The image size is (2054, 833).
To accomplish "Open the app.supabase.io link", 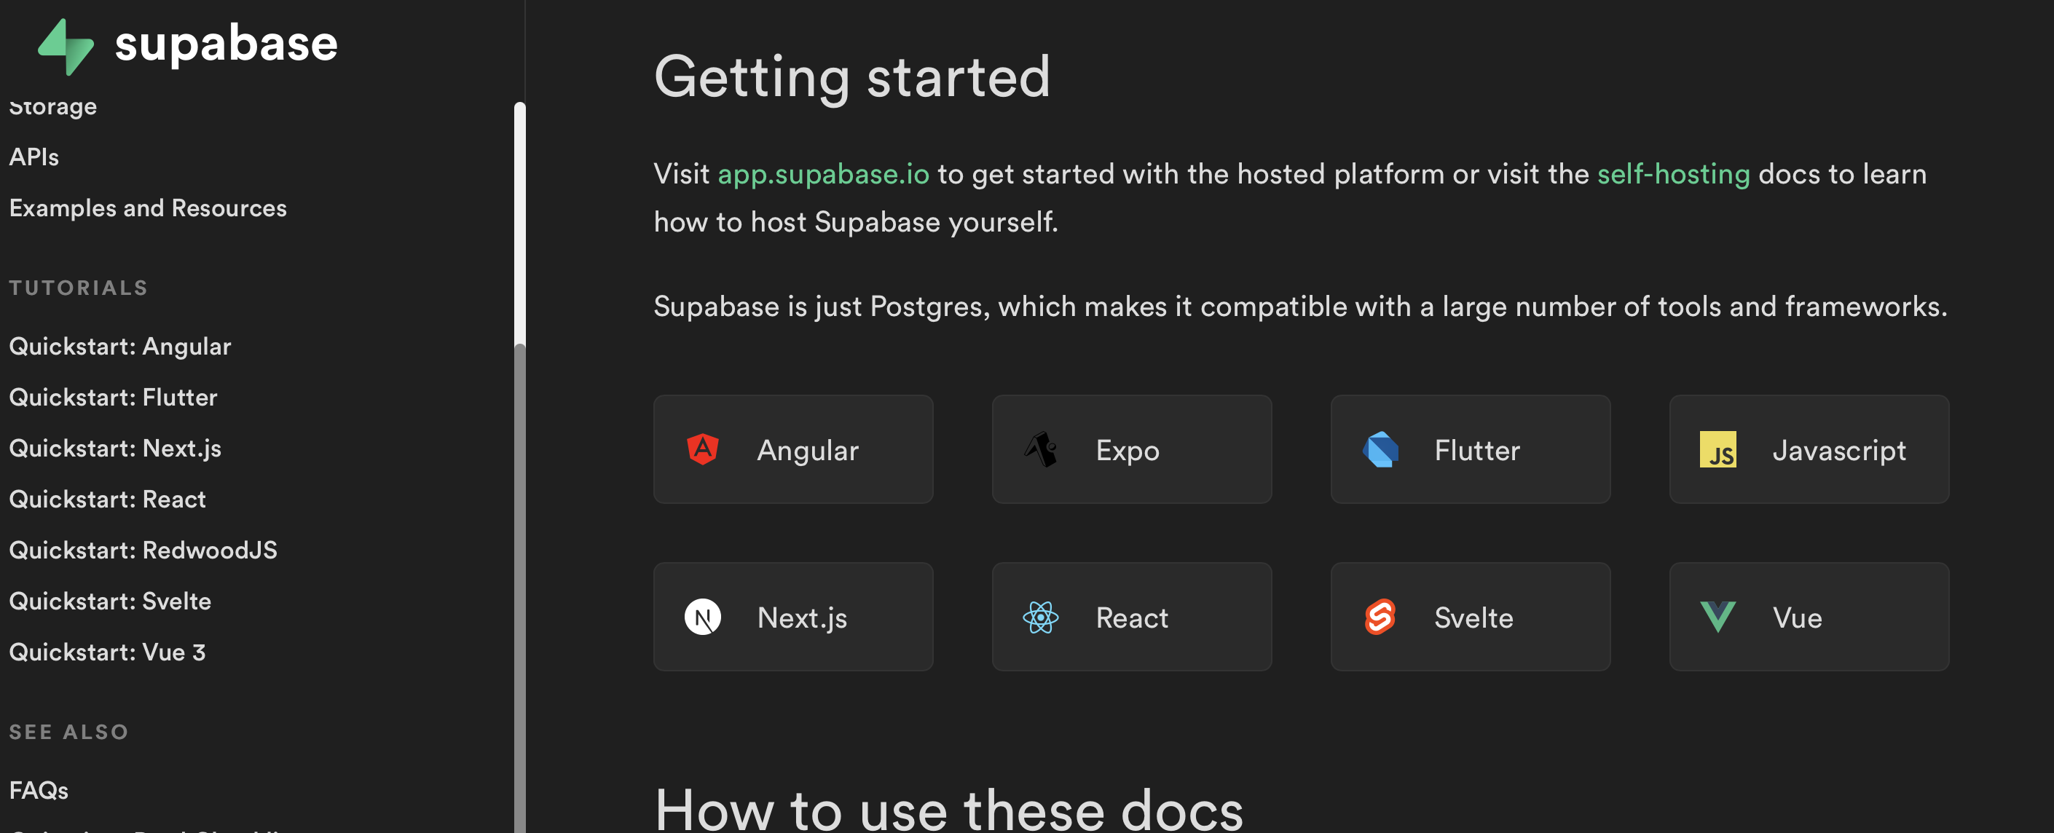I will point(823,173).
